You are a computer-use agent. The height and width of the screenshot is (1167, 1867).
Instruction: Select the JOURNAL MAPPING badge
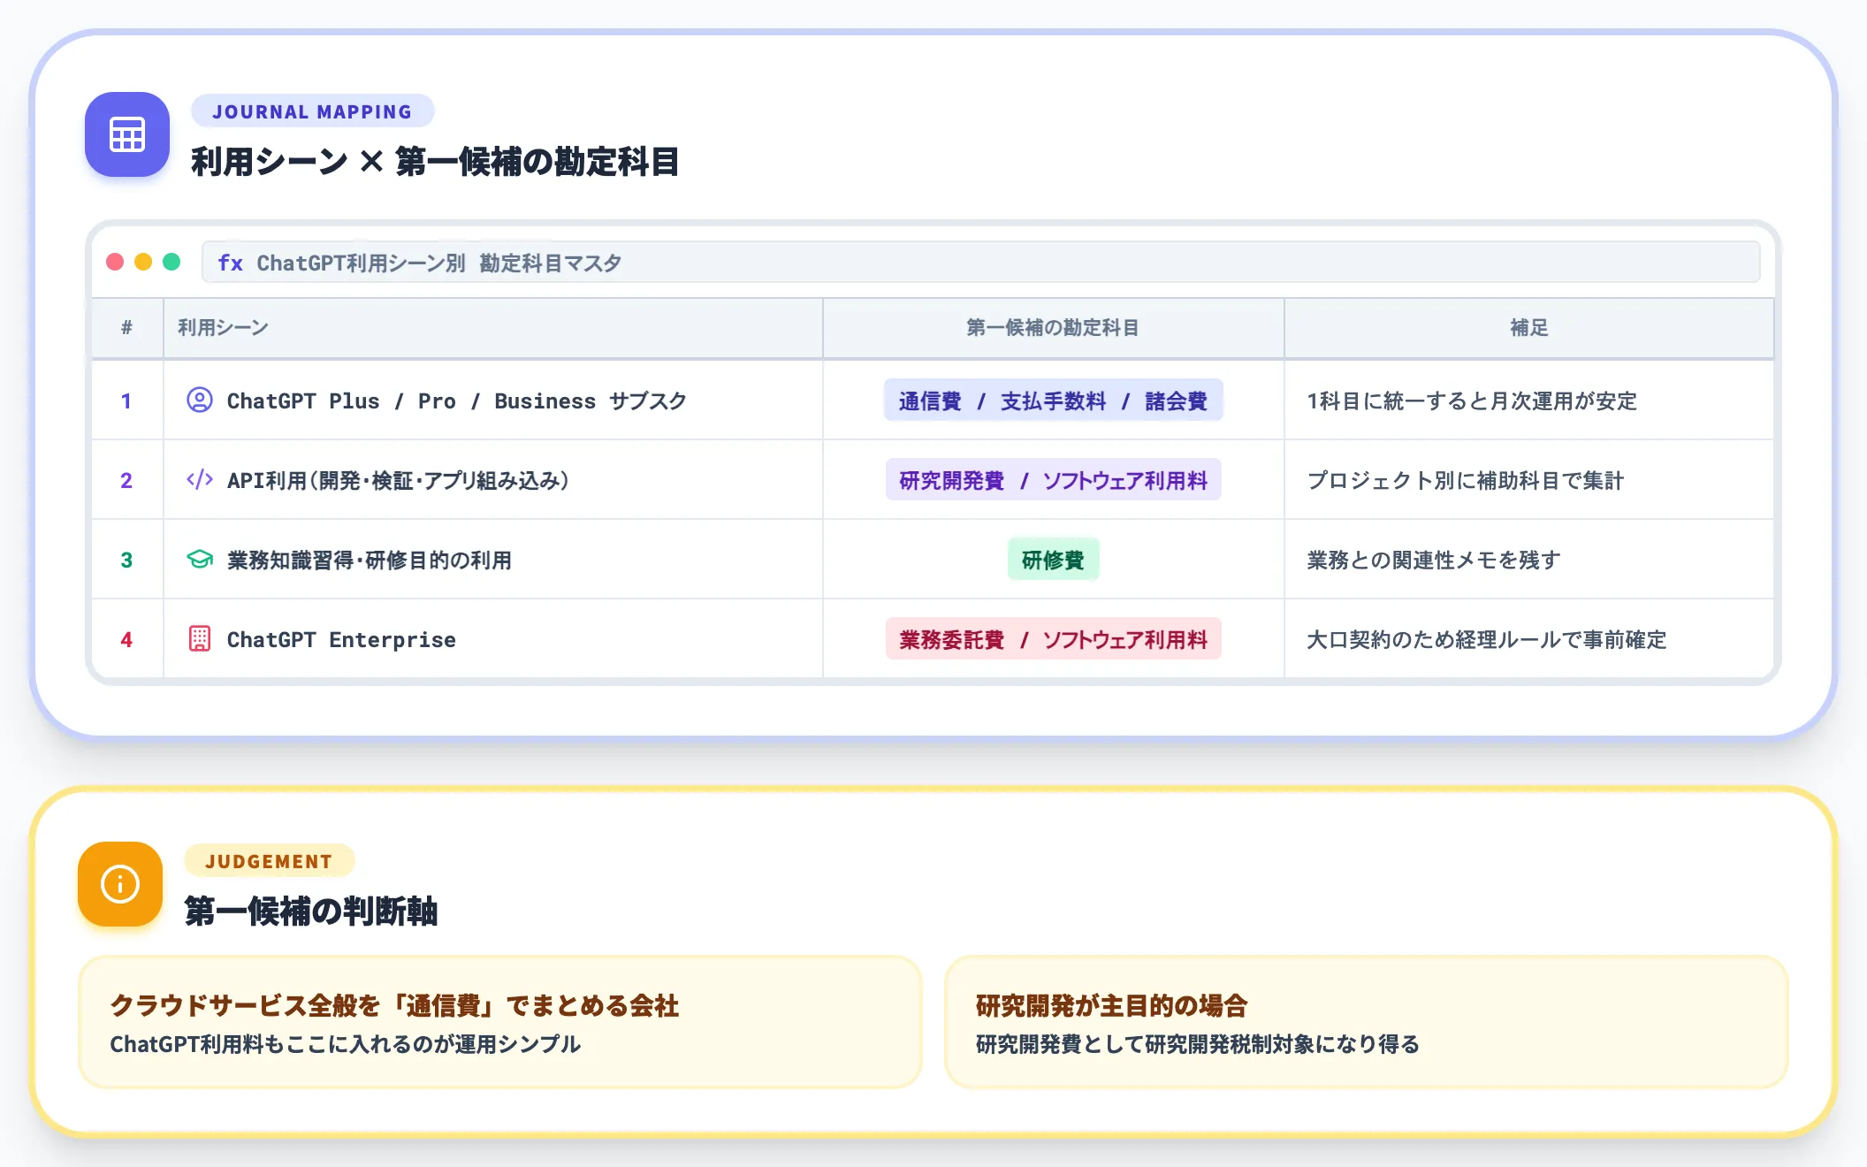click(x=312, y=111)
